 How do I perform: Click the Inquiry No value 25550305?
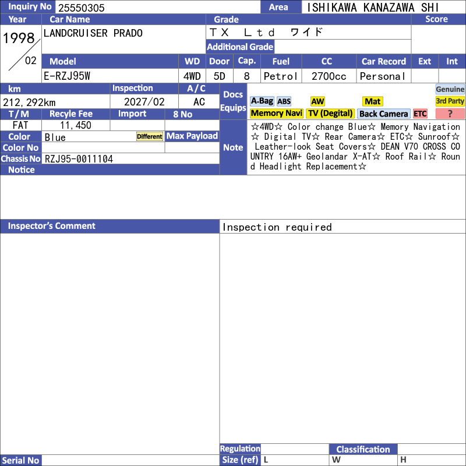82,8
